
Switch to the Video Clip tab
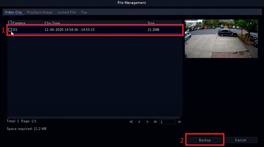pos(13,12)
